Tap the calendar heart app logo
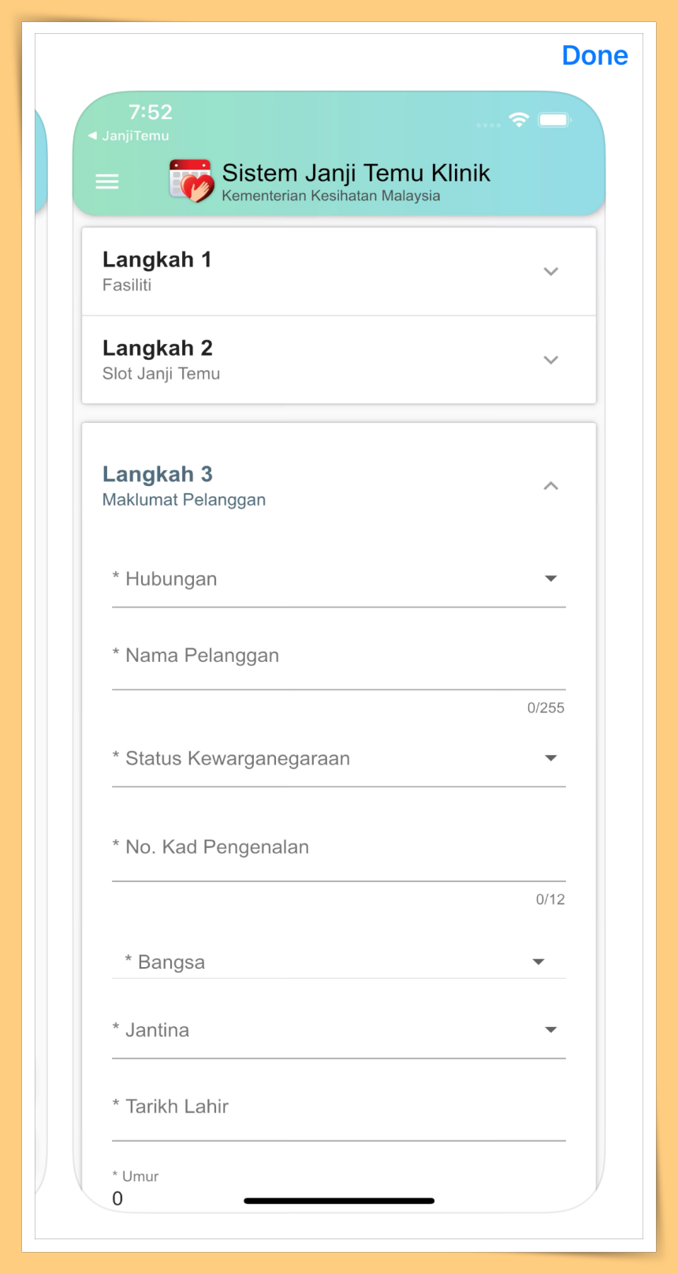The width and height of the screenshot is (678, 1274). click(x=191, y=181)
